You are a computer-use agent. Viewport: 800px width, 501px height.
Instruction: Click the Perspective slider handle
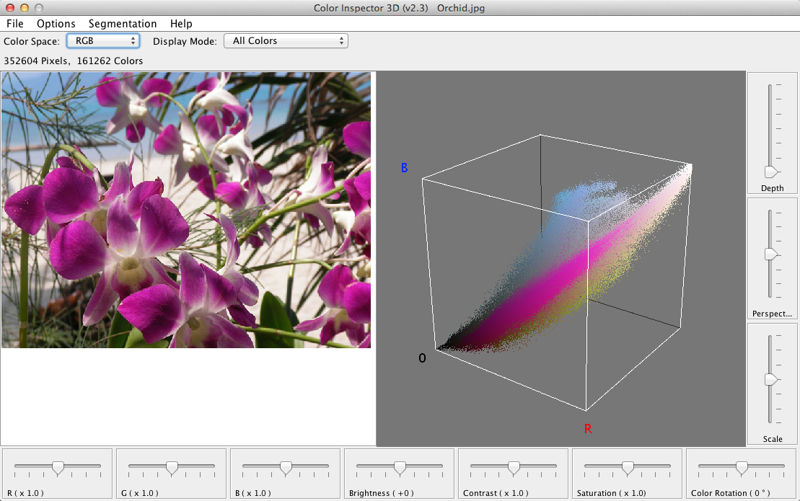[x=771, y=254]
